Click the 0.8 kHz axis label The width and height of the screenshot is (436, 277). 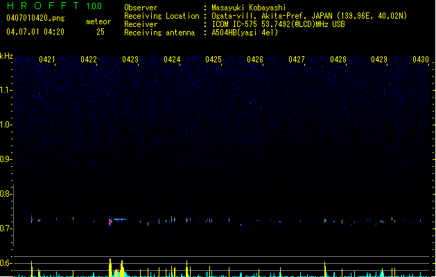[x=6, y=194]
